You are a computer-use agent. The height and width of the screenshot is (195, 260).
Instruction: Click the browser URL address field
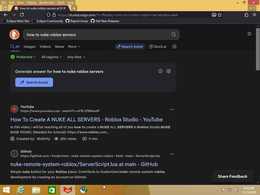134,15
